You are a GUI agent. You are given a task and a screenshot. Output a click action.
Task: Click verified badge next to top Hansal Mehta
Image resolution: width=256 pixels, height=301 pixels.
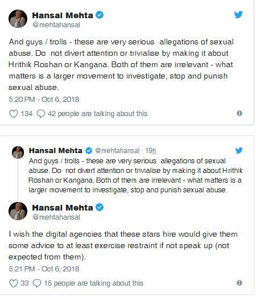(x=100, y=15)
